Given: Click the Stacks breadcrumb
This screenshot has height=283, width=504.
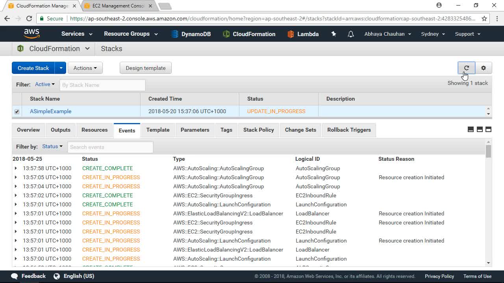Looking at the screenshot, I should (x=111, y=49).
